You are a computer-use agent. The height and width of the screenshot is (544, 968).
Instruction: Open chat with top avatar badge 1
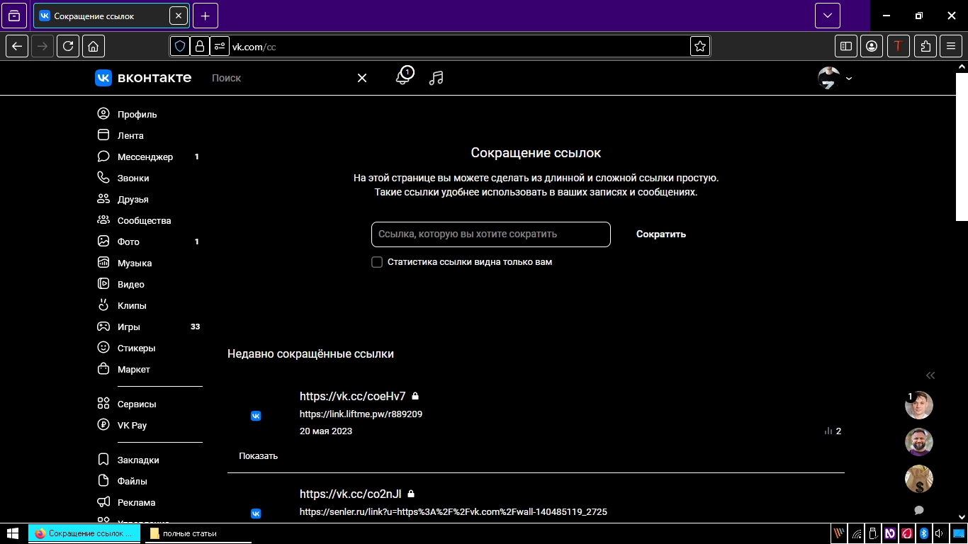coord(919,405)
